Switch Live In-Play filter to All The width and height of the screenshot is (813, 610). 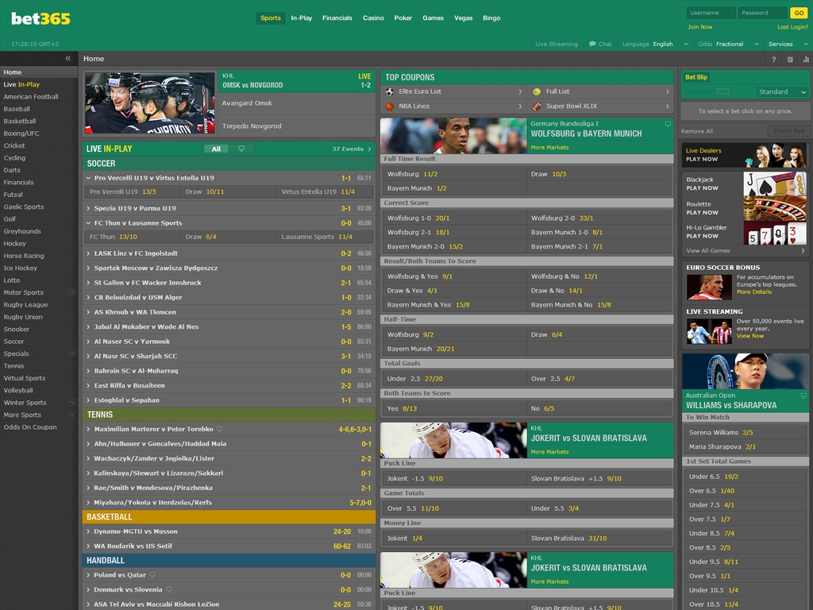[216, 149]
